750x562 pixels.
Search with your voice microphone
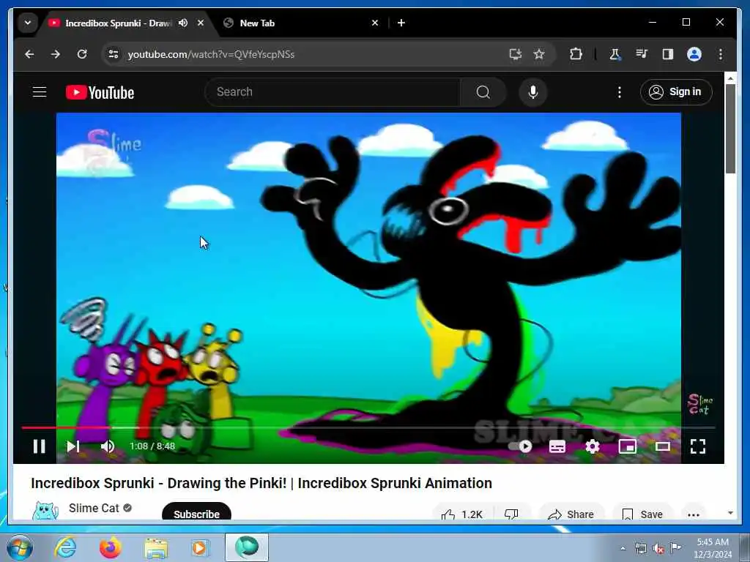tap(533, 91)
